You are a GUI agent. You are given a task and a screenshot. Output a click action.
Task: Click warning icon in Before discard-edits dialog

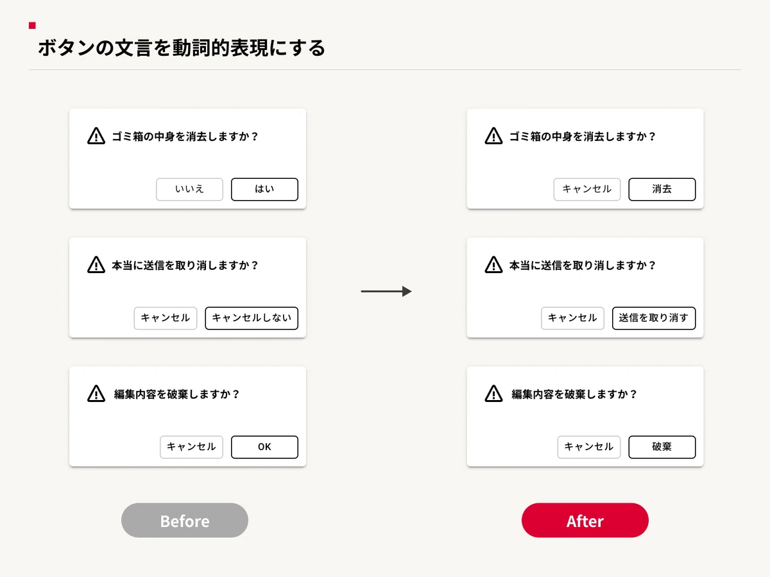tap(96, 394)
